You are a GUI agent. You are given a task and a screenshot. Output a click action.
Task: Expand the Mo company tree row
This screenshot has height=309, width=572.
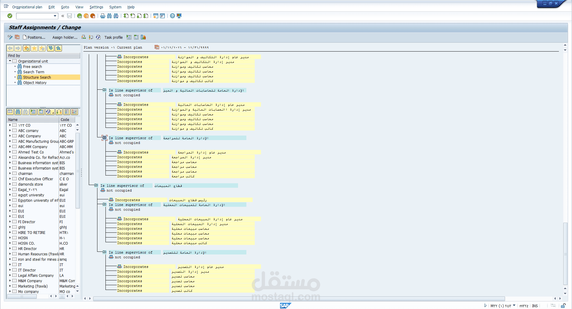[x=10, y=291]
